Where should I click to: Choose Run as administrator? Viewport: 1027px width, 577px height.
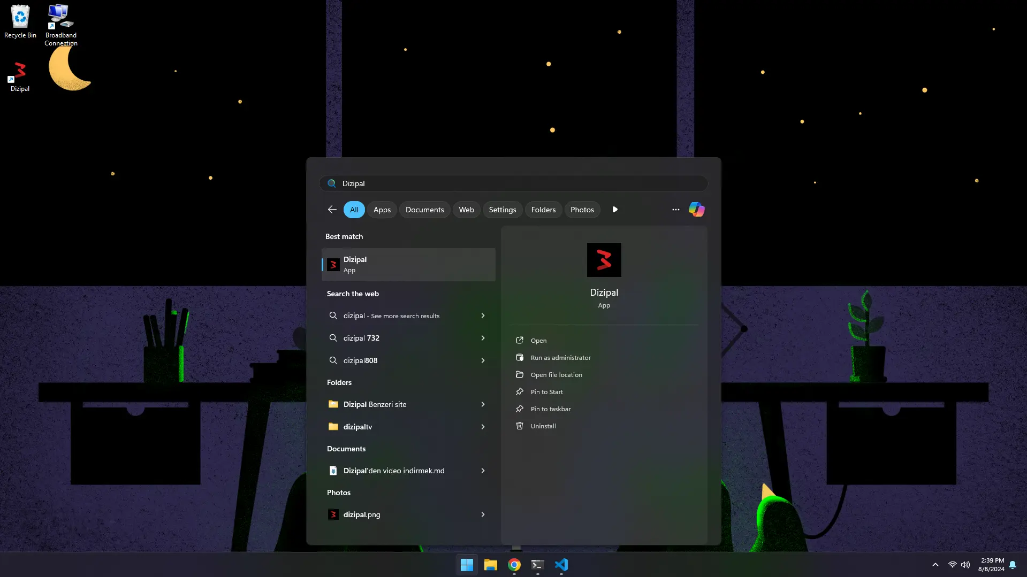click(x=560, y=358)
